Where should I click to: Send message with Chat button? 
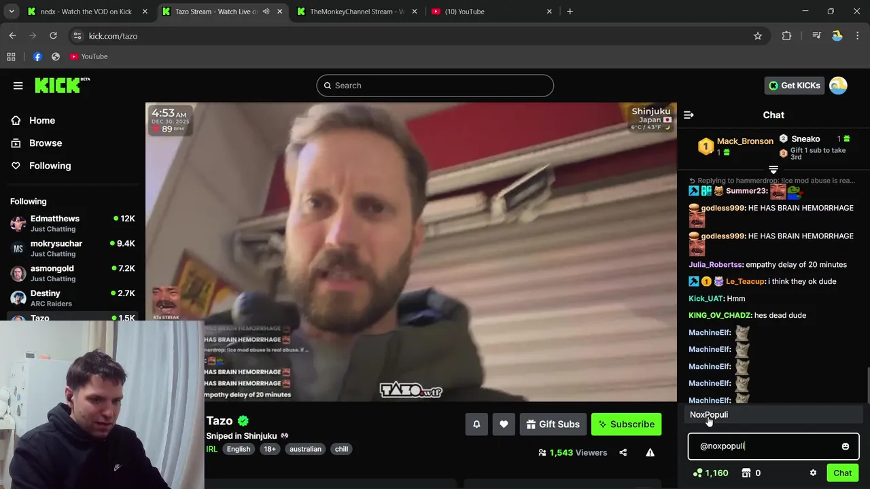click(843, 473)
